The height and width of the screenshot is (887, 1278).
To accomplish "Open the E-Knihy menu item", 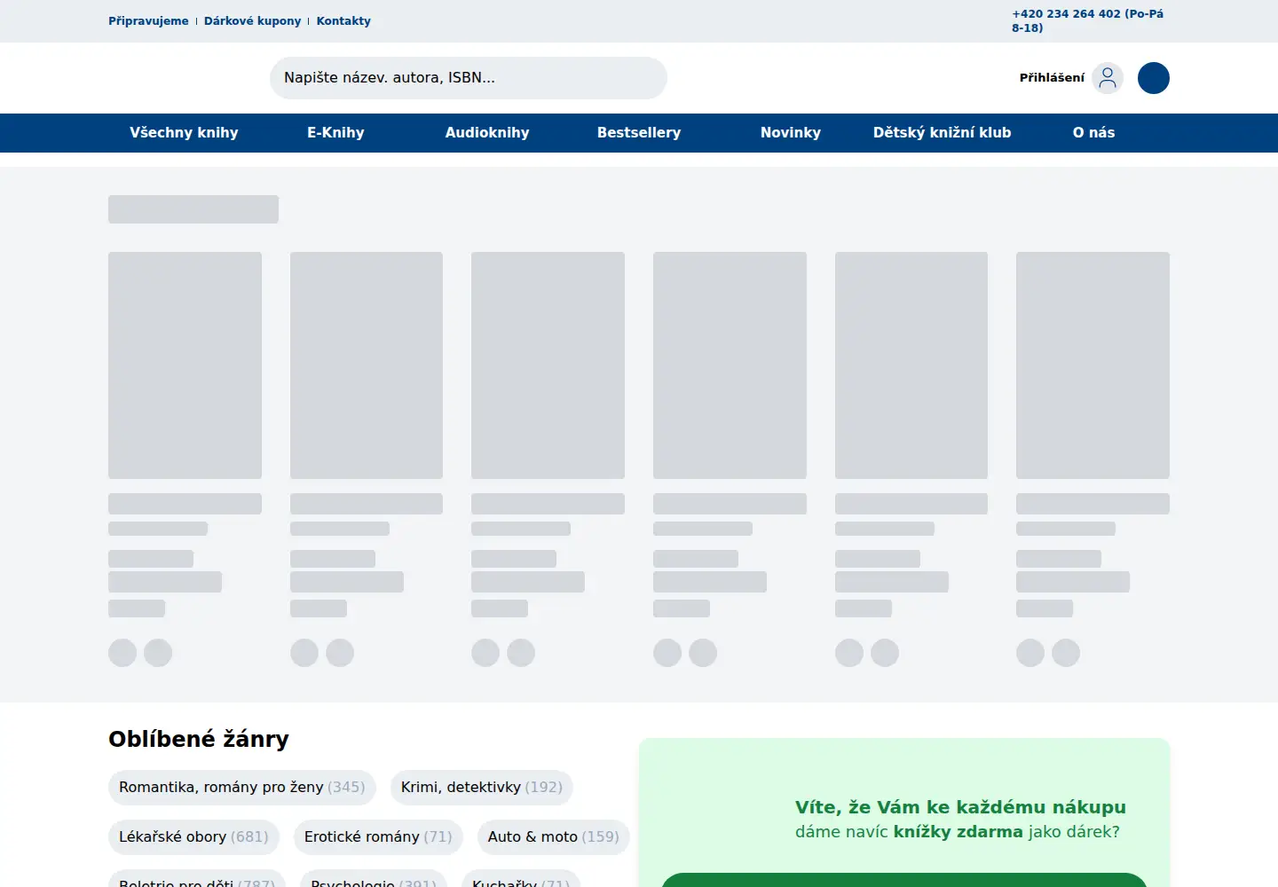I will tap(335, 133).
